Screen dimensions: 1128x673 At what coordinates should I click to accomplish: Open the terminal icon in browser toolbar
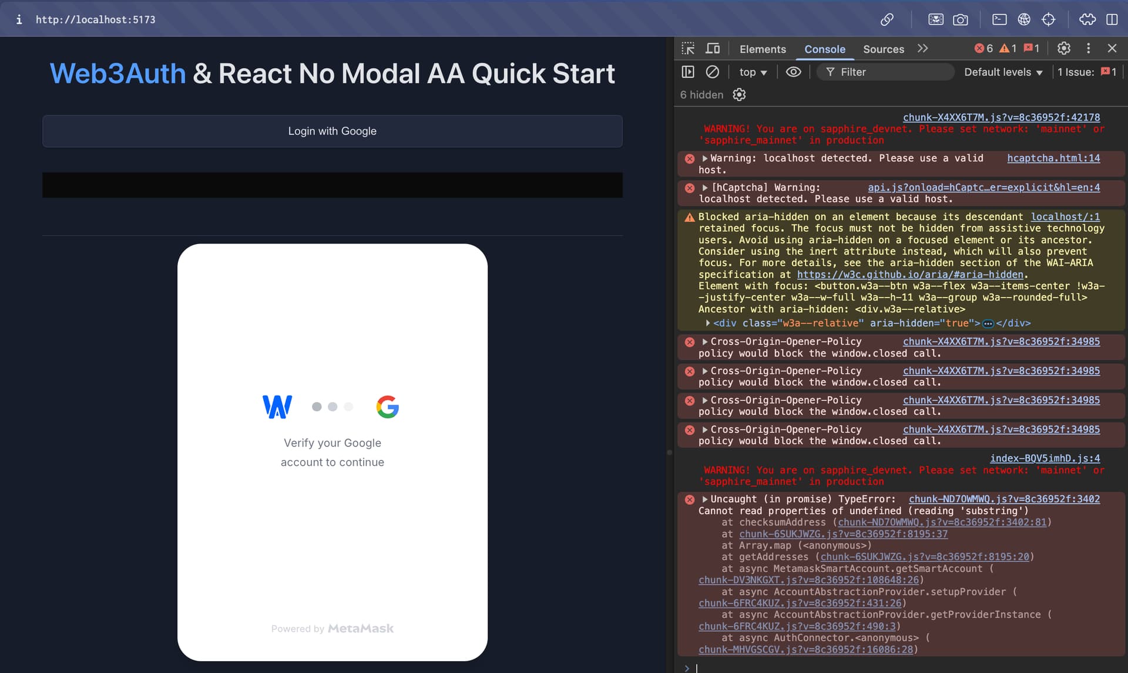click(999, 19)
